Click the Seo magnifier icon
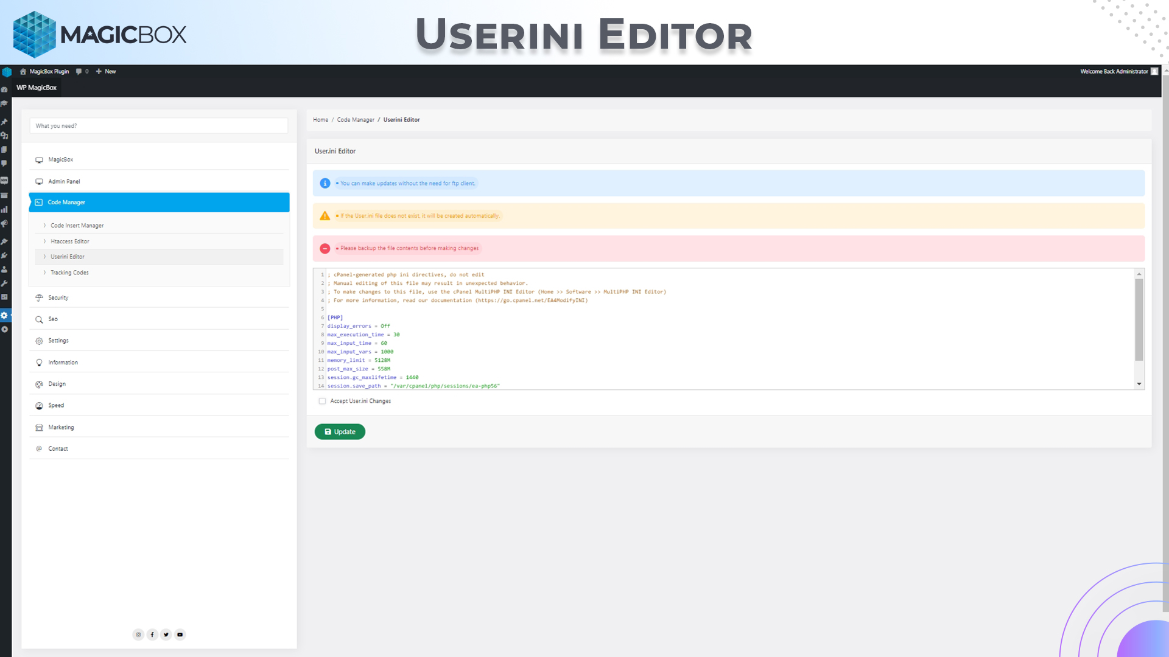Image resolution: width=1169 pixels, height=657 pixels. coord(39,319)
